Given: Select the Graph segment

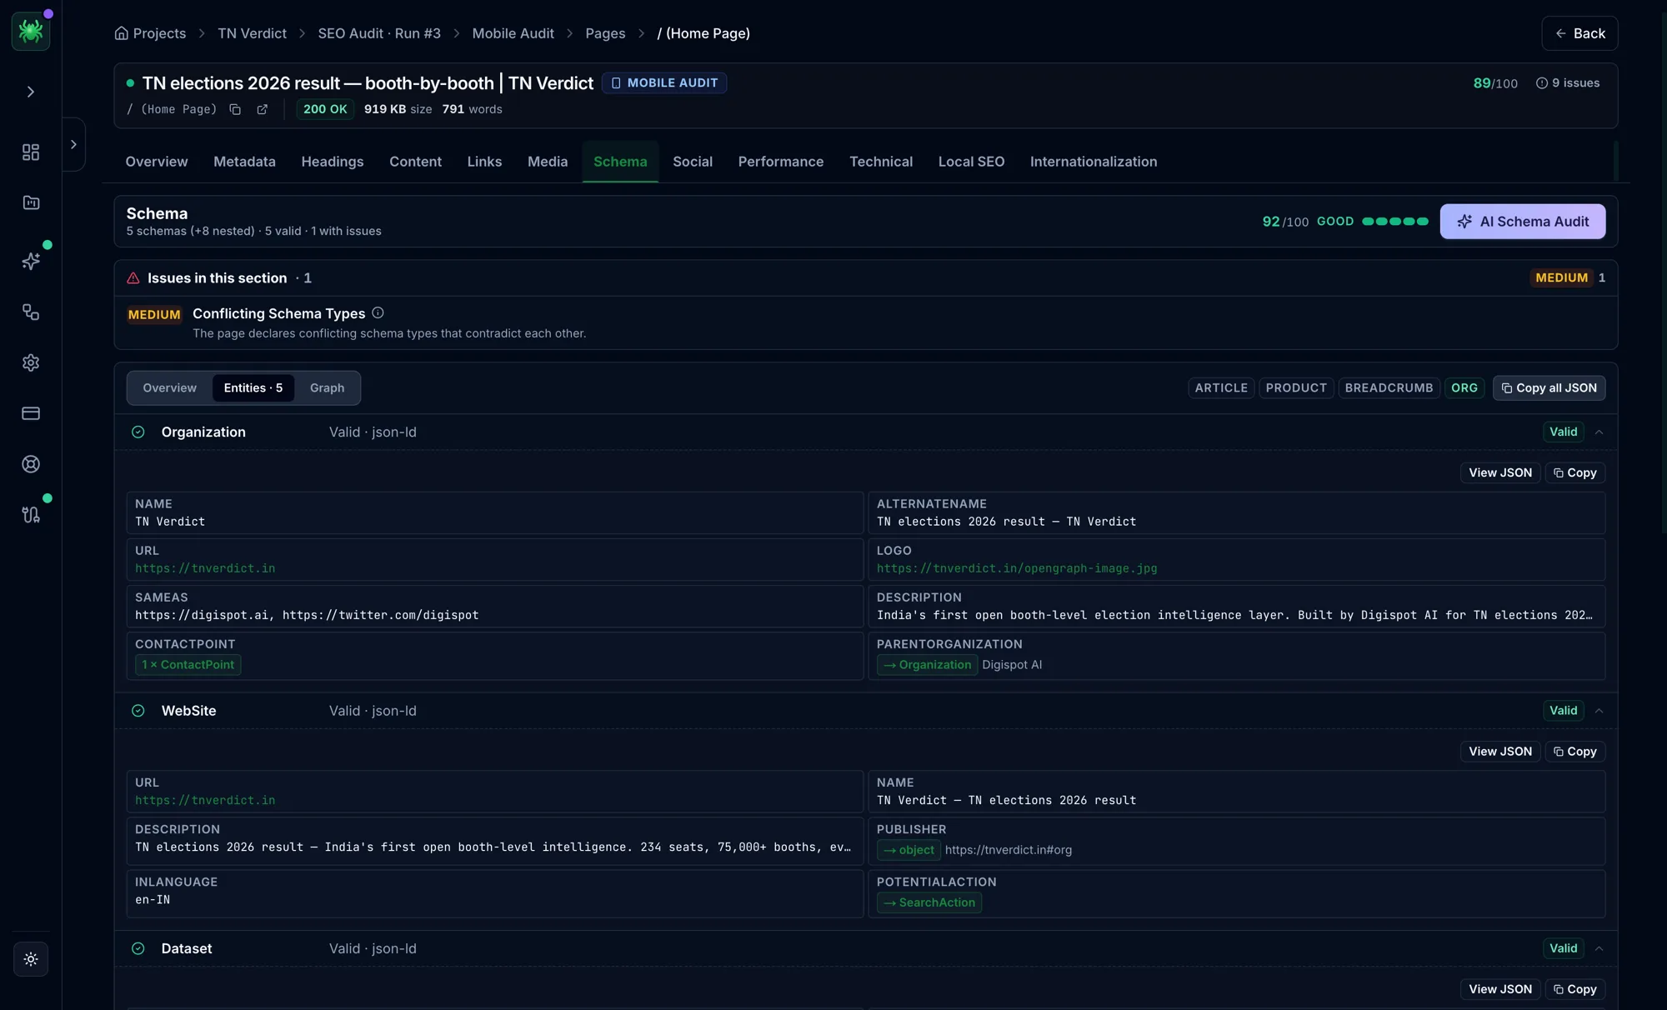Looking at the screenshot, I should [x=327, y=388].
